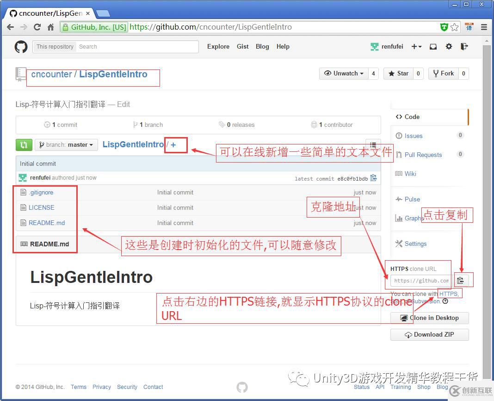Click the sign out icon in header
494x401 pixels.
[464, 47]
